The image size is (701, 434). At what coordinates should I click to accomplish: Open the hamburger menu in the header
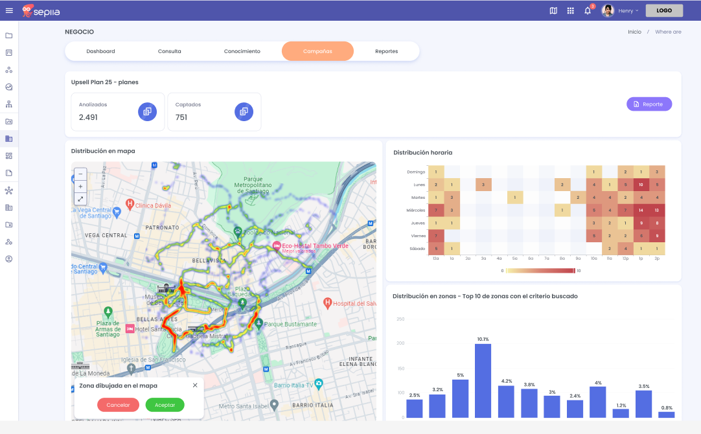[x=9, y=10]
